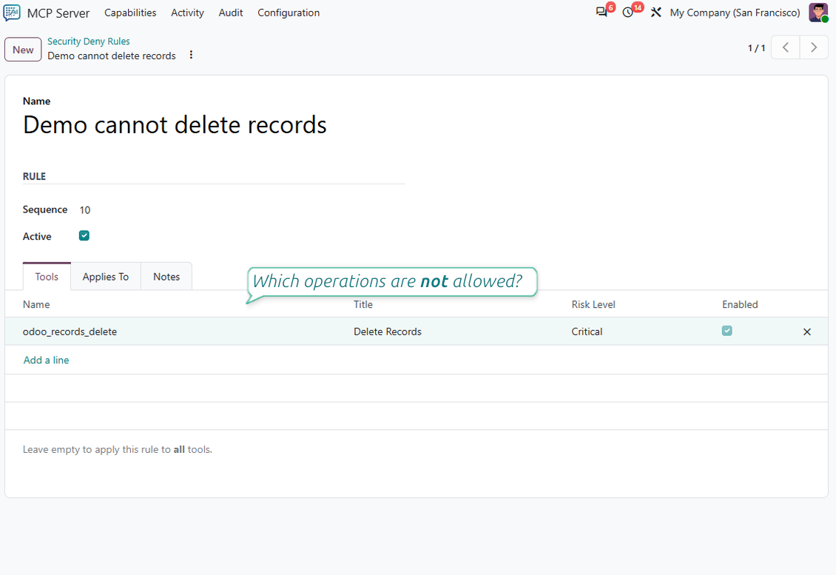The width and height of the screenshot is (836, 575).
Task: Open the activities clock icon
Action: 628,13
